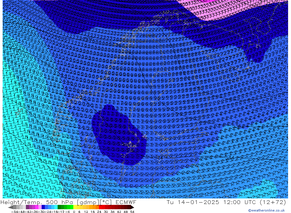Pick the dark purple legend swatch
The image size is (291, 213).
[27, 207]
